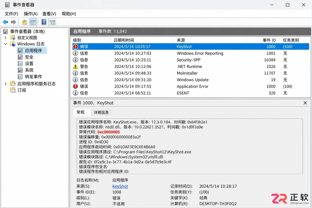Expand the 自定义视图 tree node

(6, 38)
